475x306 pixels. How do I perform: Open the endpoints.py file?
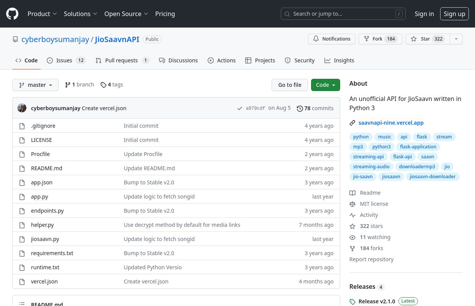coord(47,211)
